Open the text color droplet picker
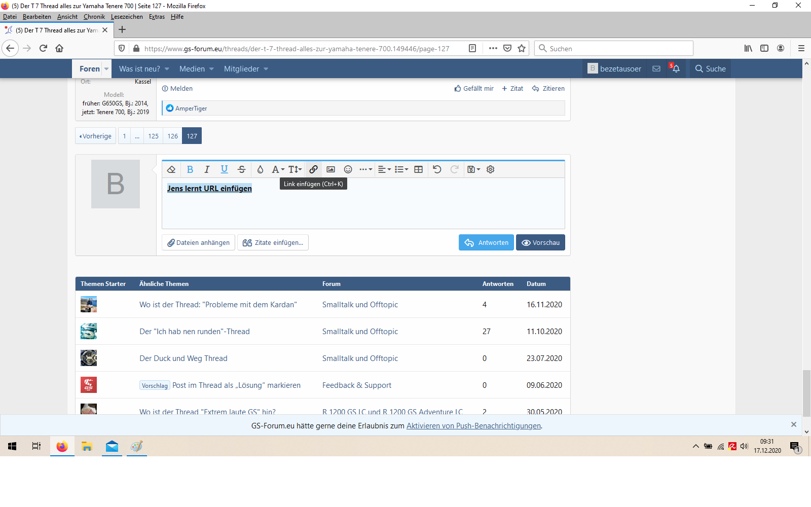This screenshot has width=811, height=507. click(x=260, y=169)
